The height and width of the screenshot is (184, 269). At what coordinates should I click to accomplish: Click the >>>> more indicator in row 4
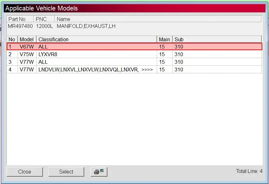147,70
